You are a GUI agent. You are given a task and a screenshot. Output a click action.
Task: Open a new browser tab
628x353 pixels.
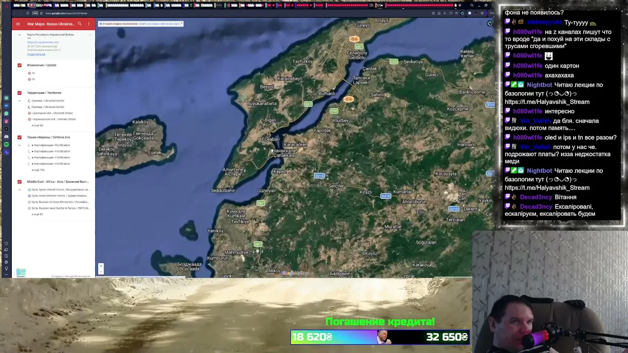click(460, 5)
